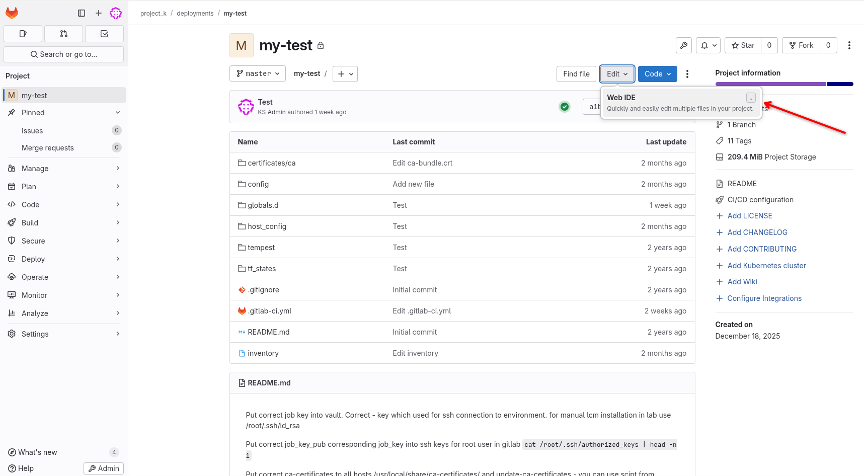Open the master branch selector
This screenshot has width=864, height=476.
point(258,73)
